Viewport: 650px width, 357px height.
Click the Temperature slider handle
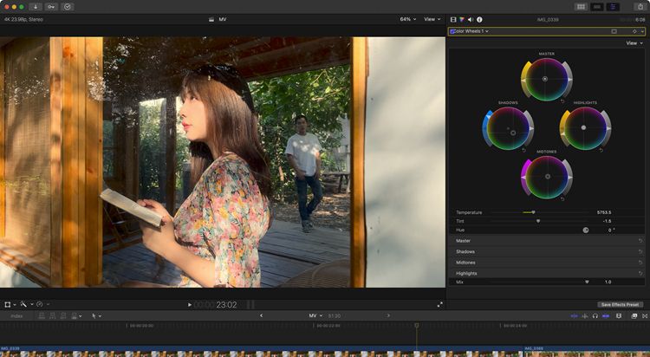533,212
